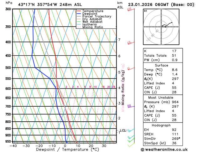Click the LCL marker label
Image resolution: width=197 pixels, height=152 pixels.
tap(123, 130)
